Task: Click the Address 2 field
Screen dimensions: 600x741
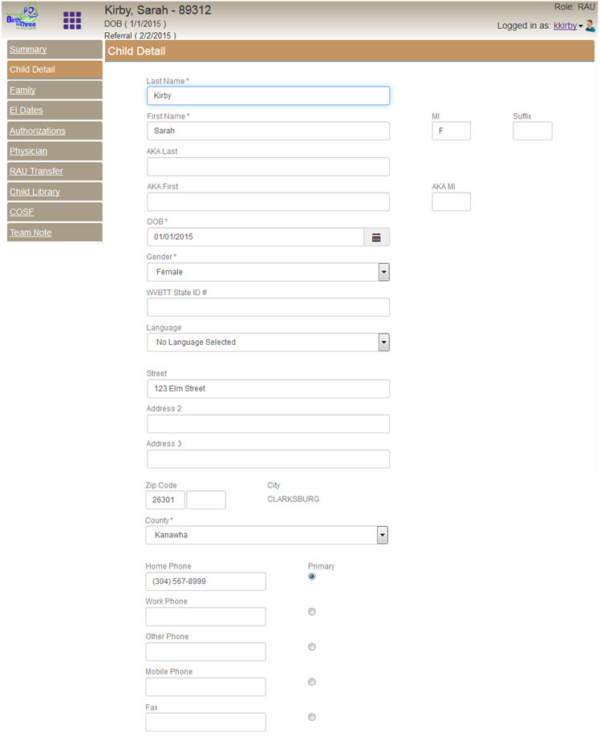Action: (268, 424)
